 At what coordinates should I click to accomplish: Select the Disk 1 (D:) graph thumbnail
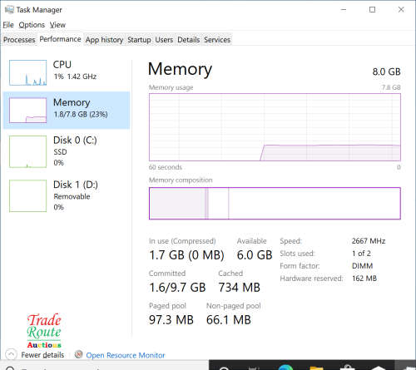(x=27, y=196)
